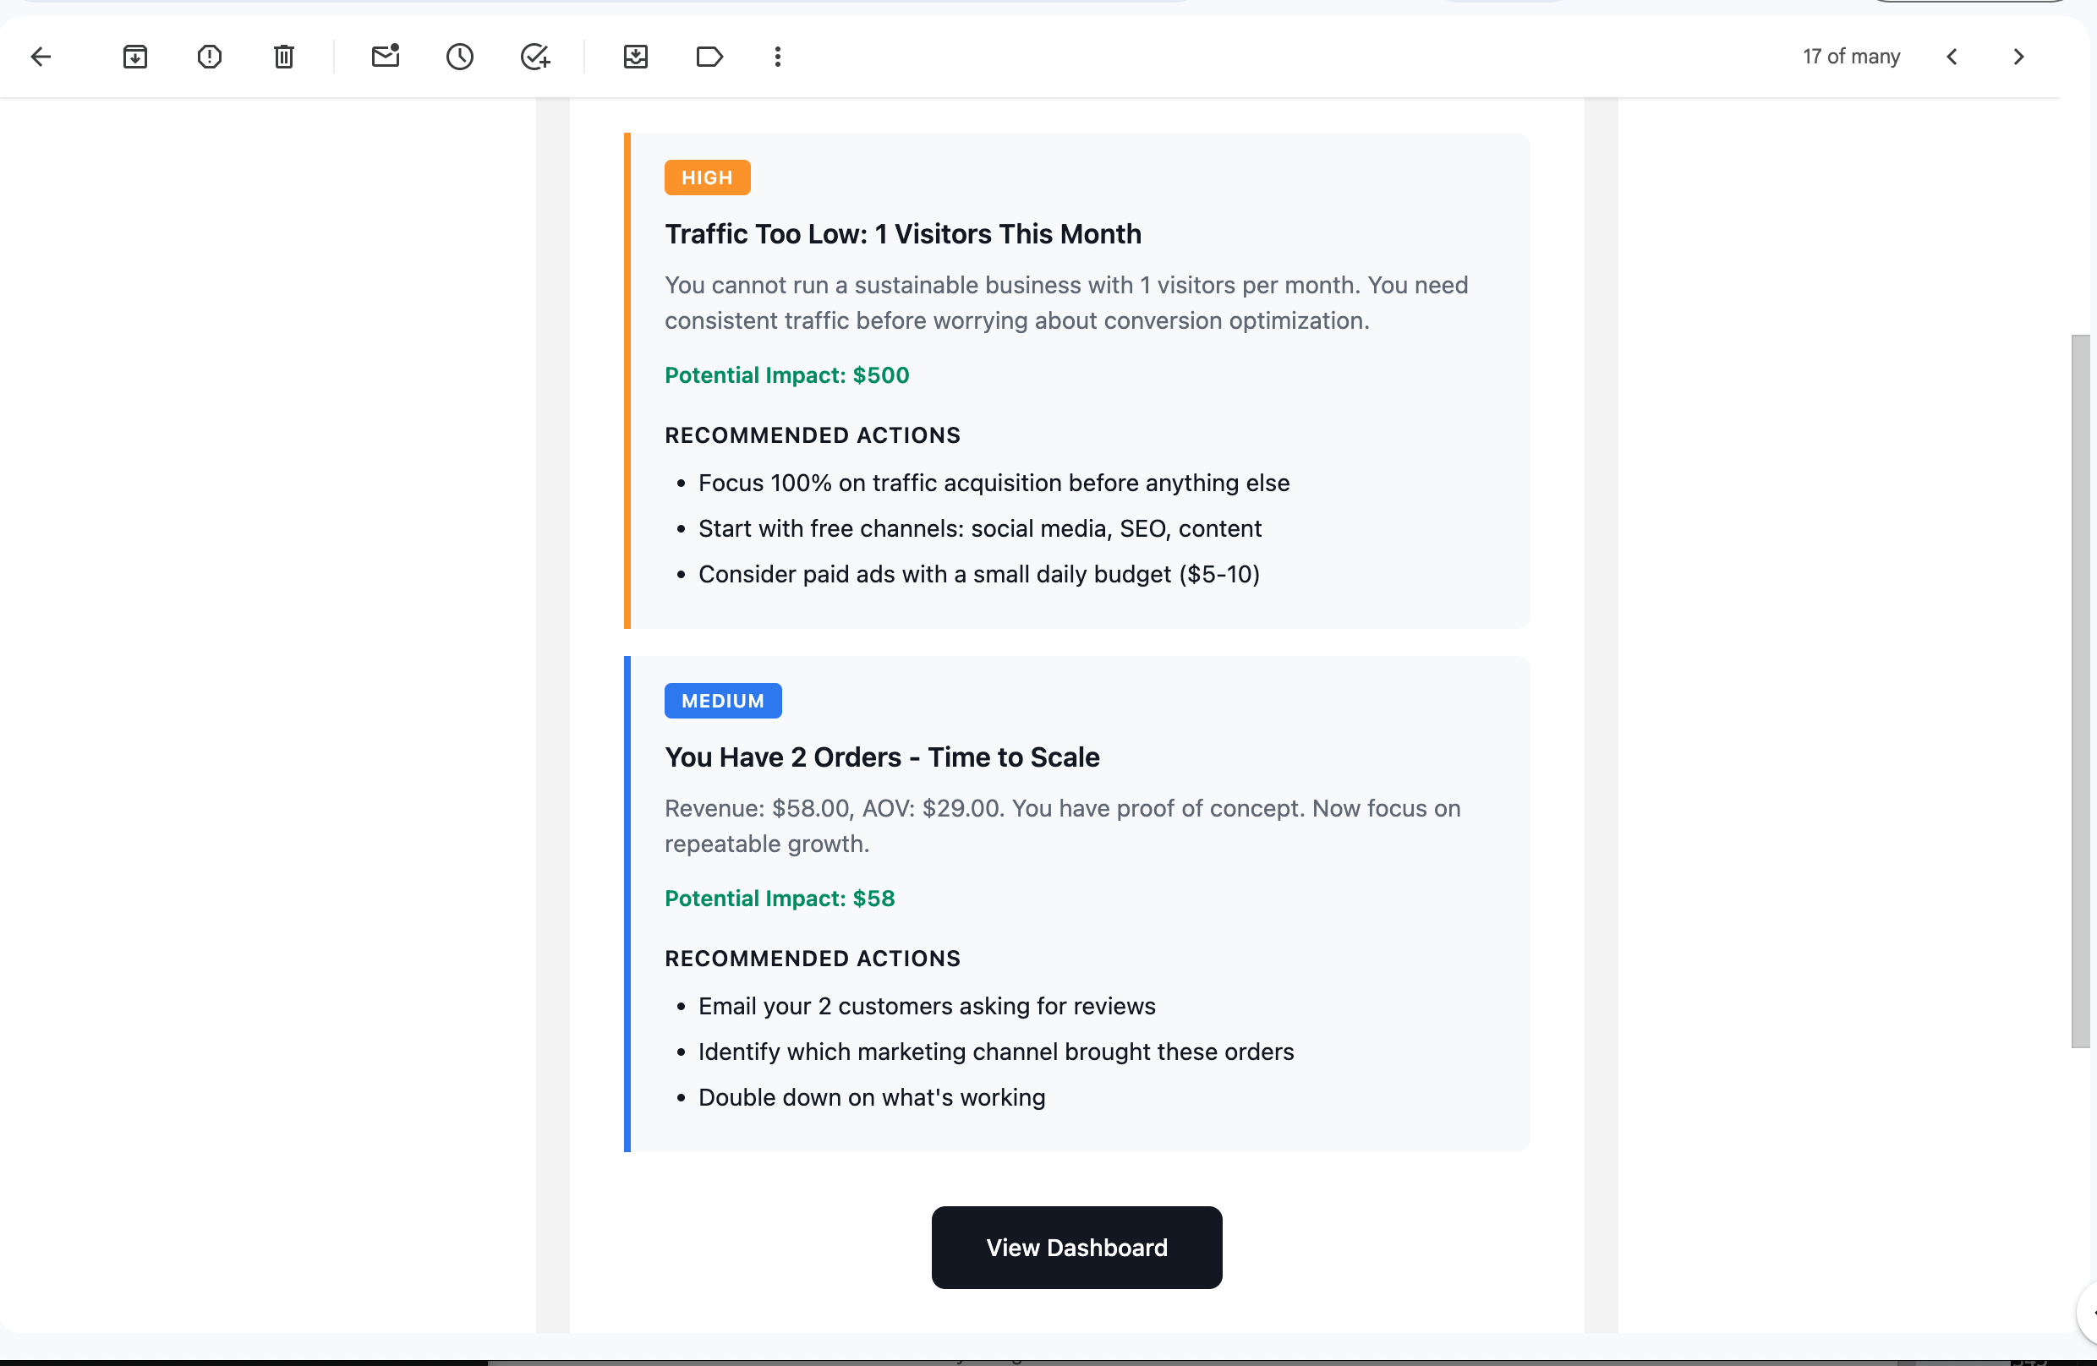Open the more options menu
Screen dimensions: 2097x1366
click(x=777, y=57)
